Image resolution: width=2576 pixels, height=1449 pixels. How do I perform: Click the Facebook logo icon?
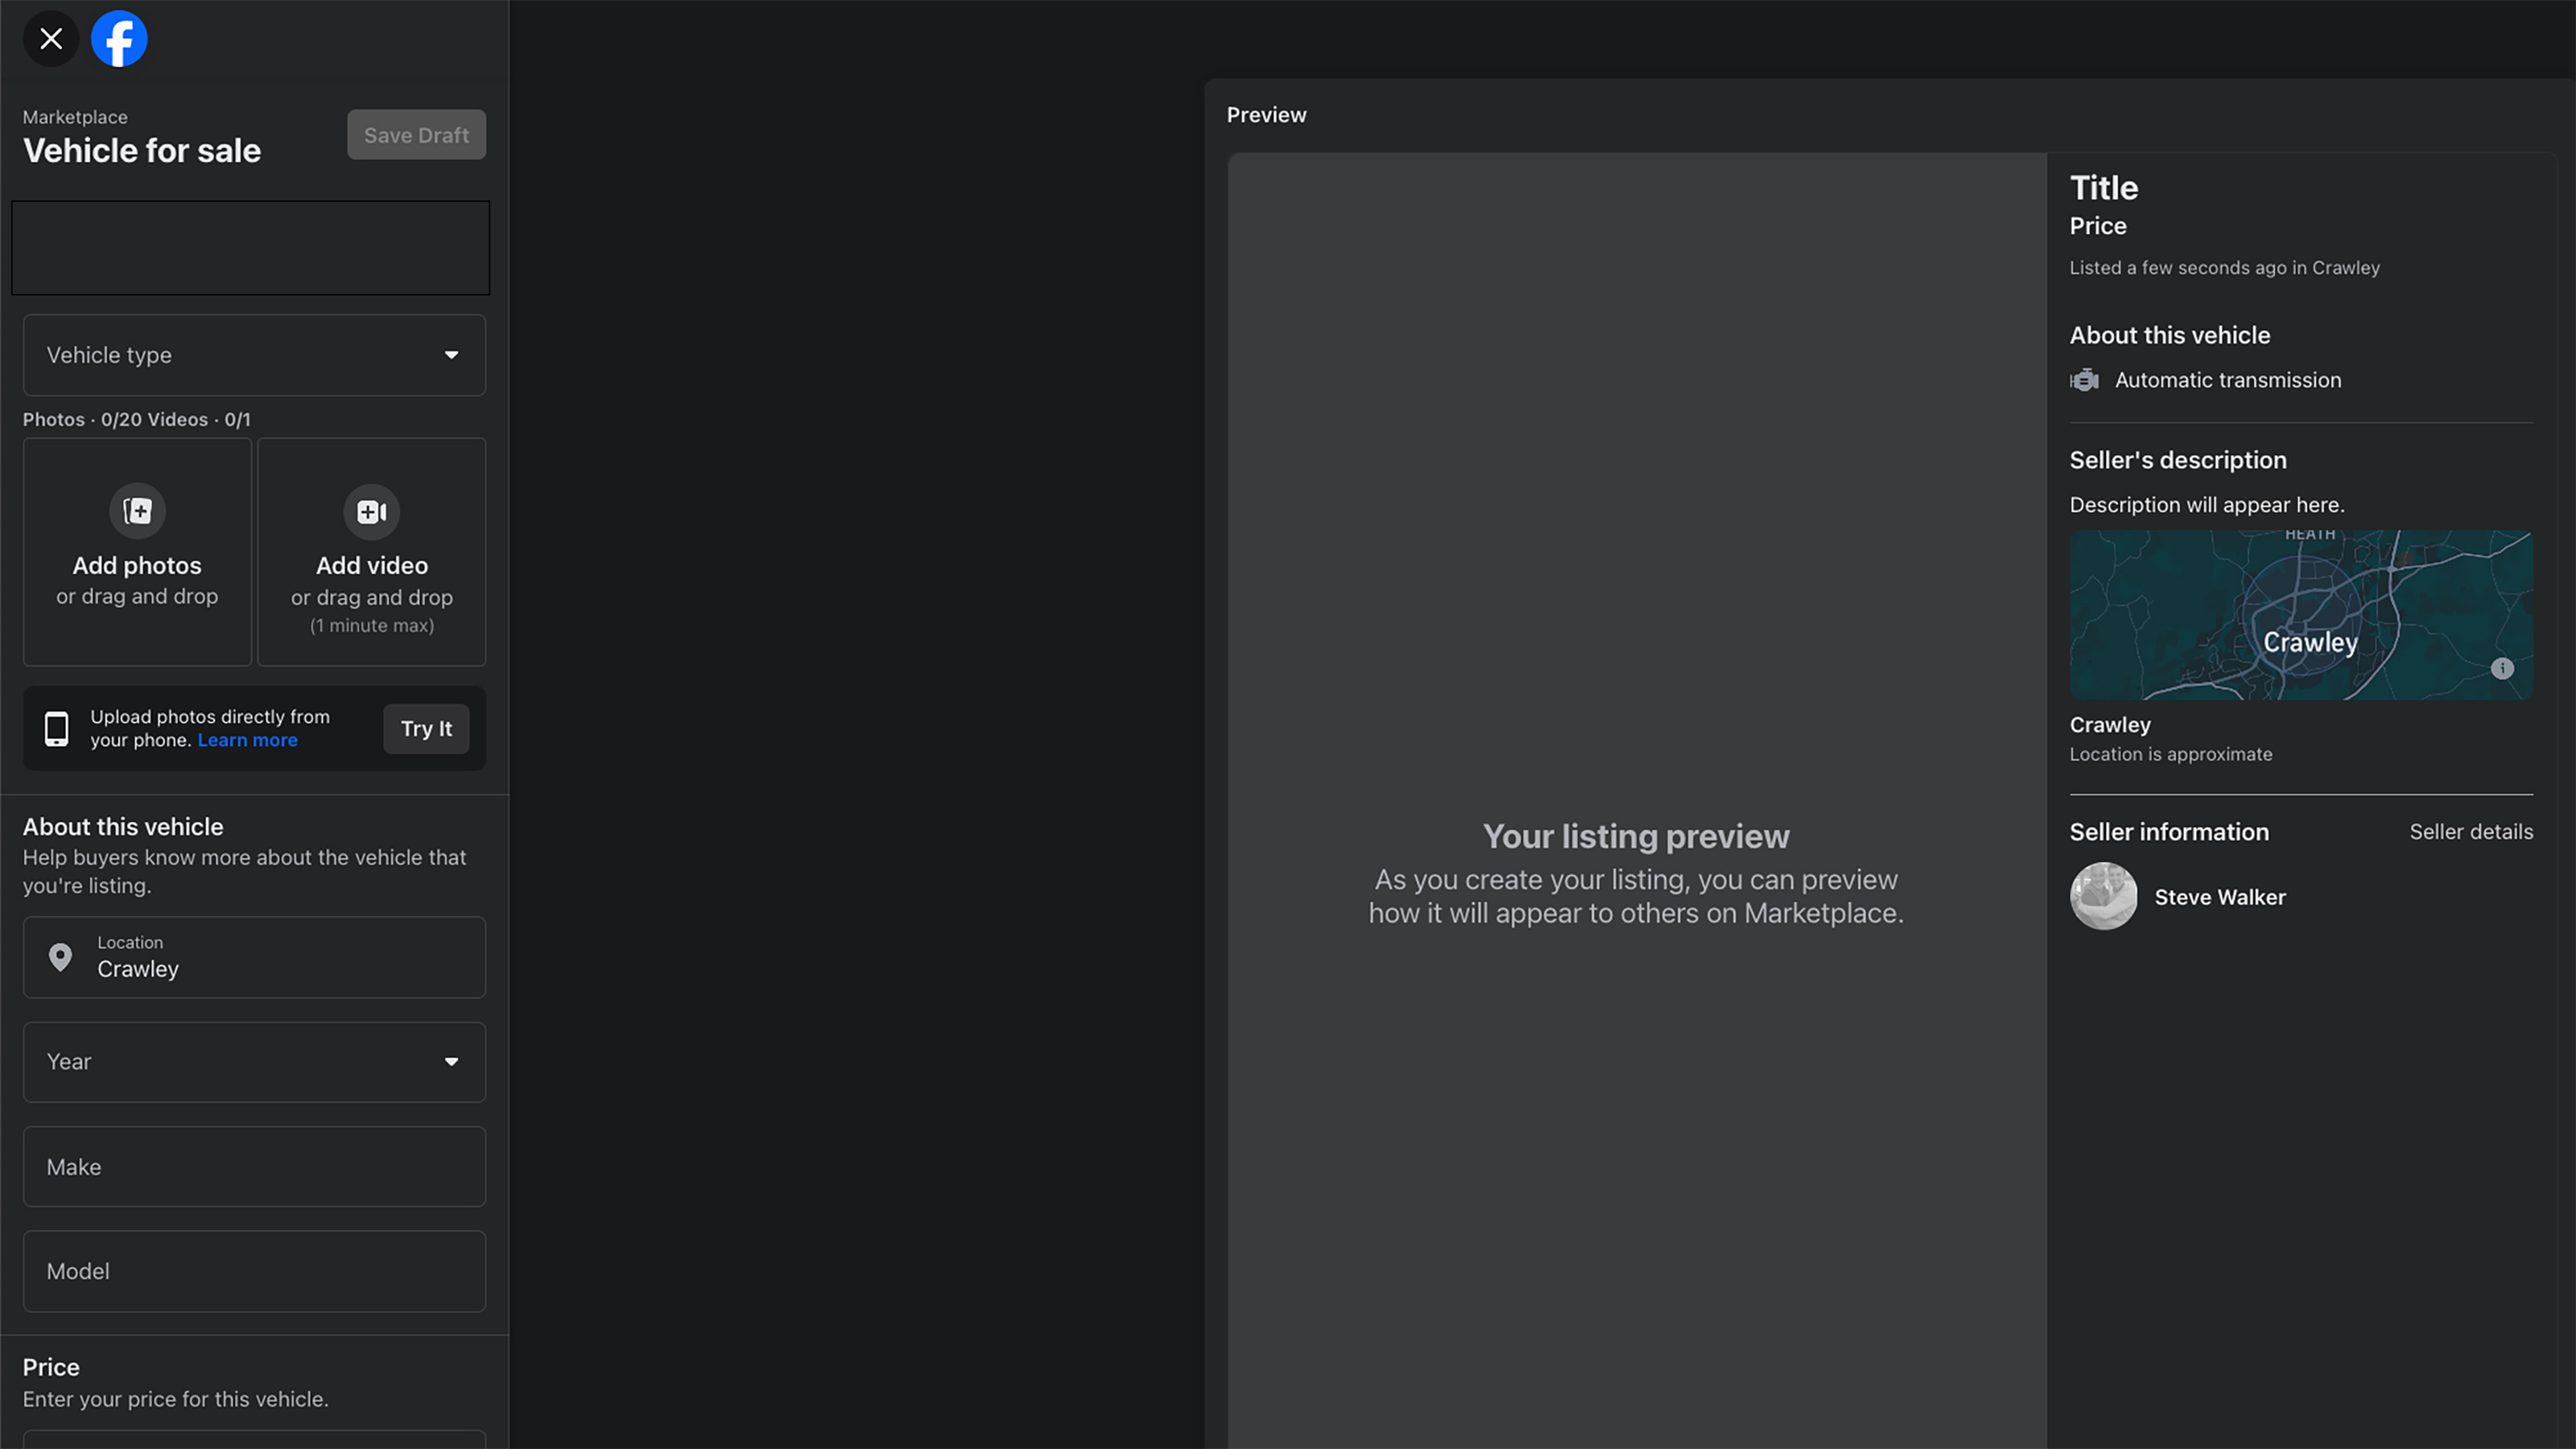[119, 39]
